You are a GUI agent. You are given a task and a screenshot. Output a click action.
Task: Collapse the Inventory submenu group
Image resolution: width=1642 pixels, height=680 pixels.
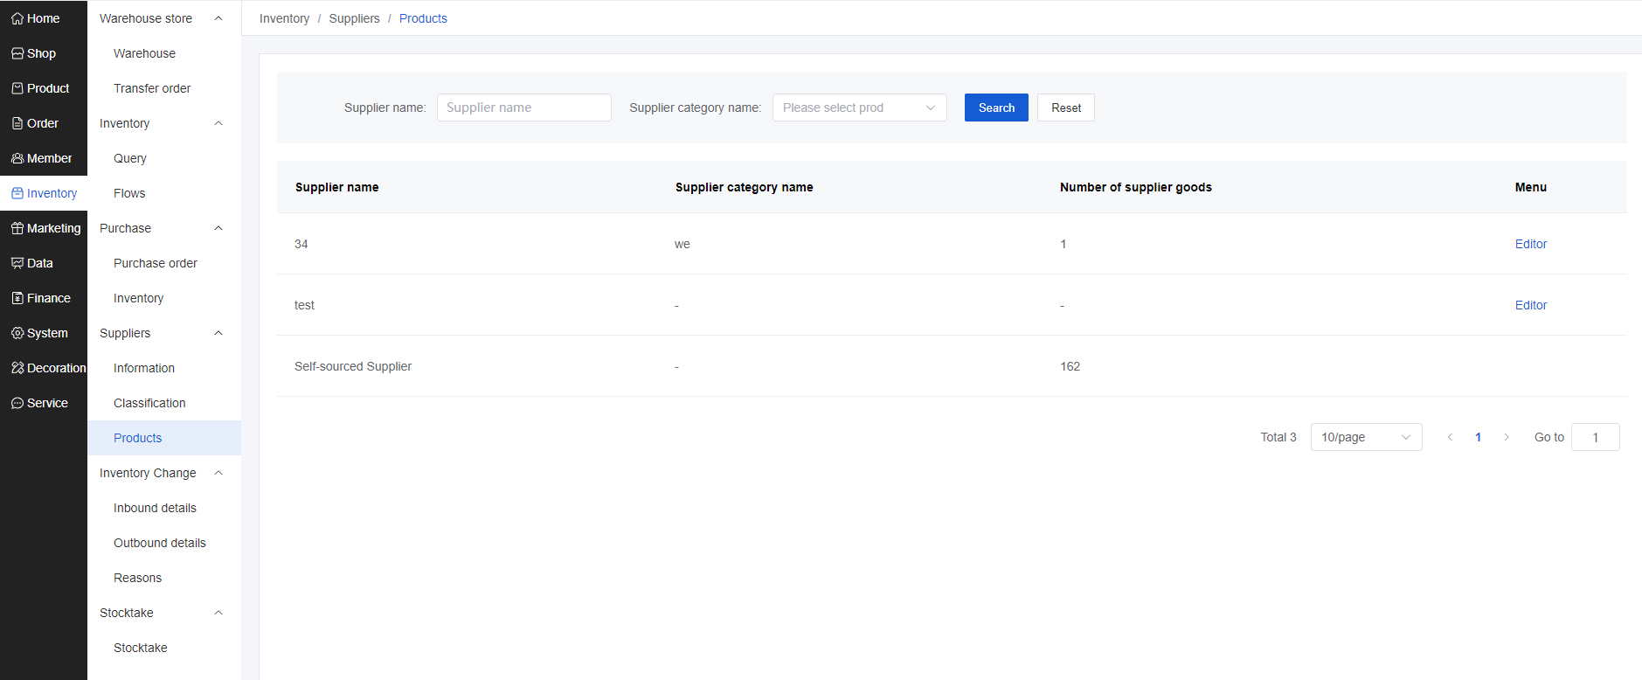(x=218, y=123)
